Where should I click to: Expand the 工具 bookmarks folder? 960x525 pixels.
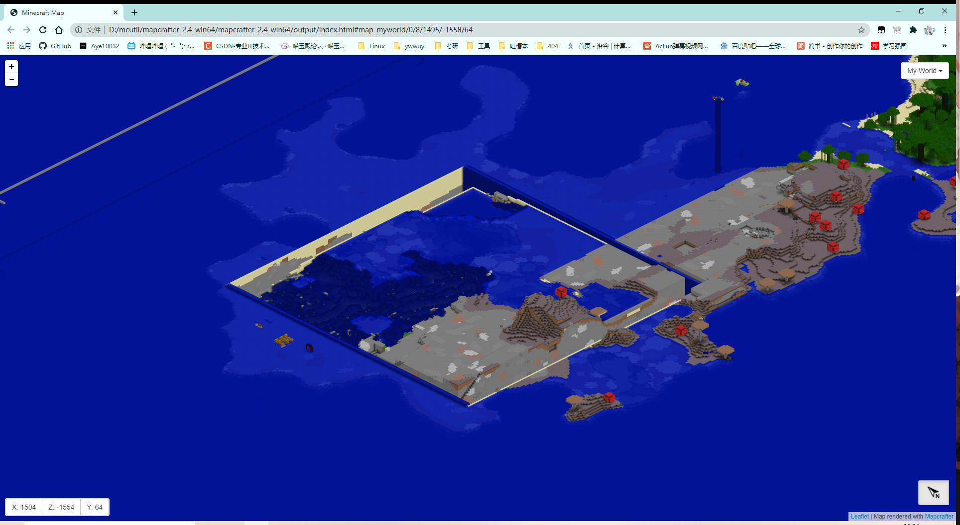click(479, 46)
